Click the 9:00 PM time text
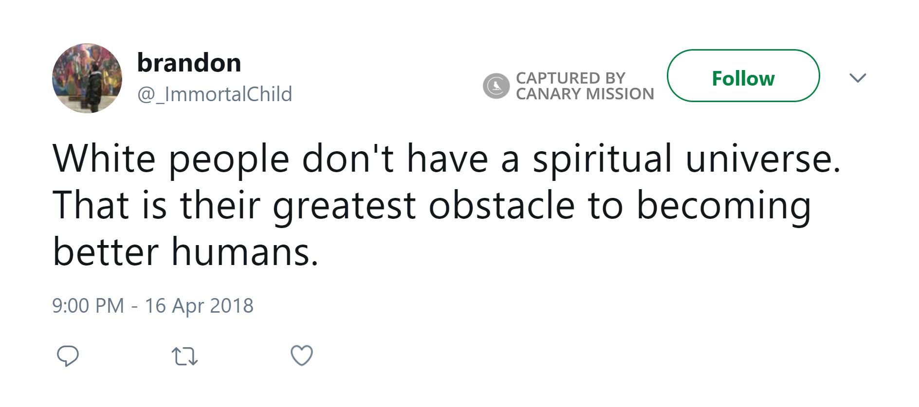 [x=88, y=306]
